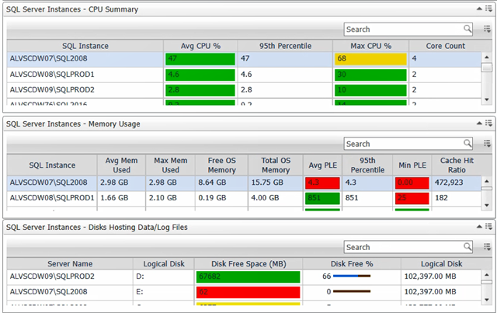Viewport: 497px width, 313px height.
Task: Click the Disk Free % 66 gauge
Action: (352, 276)
